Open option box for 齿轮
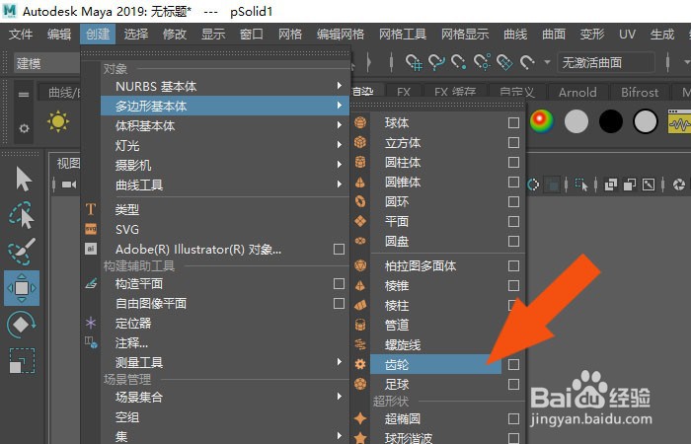 tap(513, 365)
